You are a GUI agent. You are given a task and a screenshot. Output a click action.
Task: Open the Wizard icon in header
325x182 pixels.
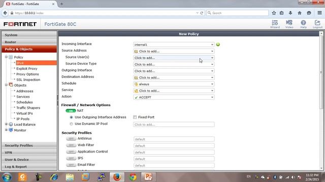[x=275, y=24]
